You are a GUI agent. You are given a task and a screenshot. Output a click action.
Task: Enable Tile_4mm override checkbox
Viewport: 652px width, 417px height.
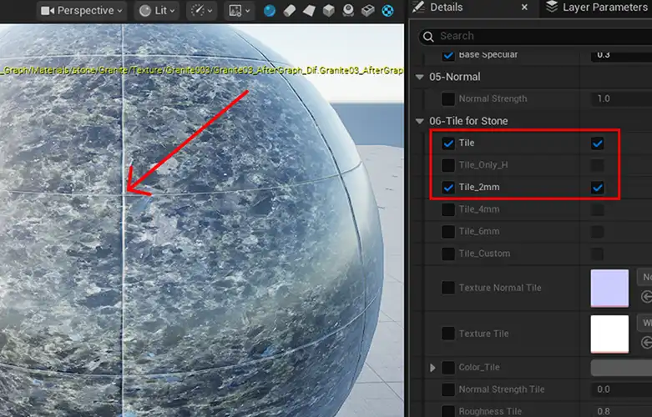pos(448,209)
